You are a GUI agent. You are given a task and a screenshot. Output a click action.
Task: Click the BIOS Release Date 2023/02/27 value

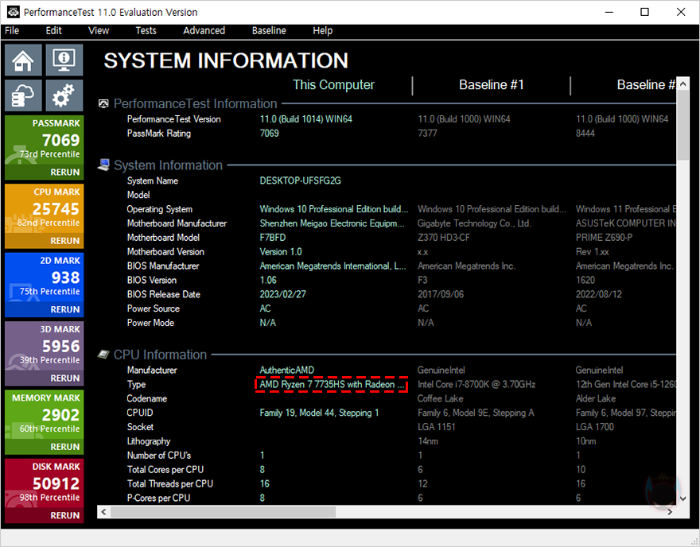(283, 294)
